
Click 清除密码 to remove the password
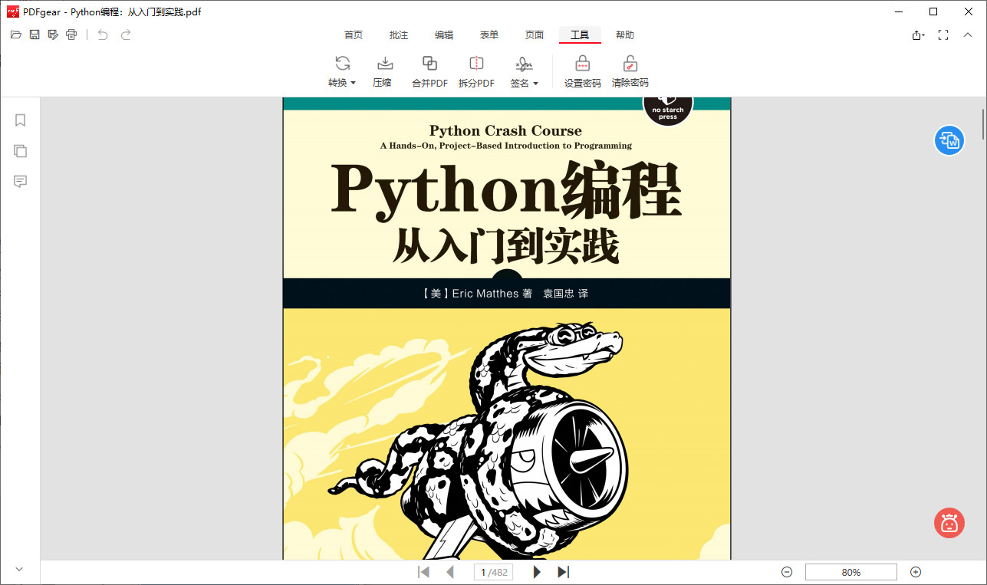coord(630,72)
